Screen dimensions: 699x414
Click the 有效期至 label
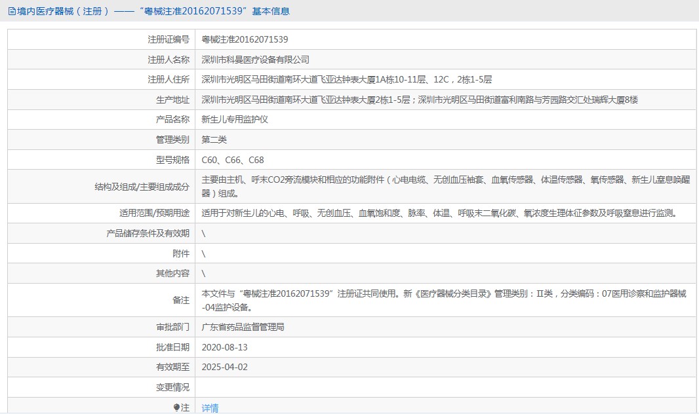pos(172,367)
